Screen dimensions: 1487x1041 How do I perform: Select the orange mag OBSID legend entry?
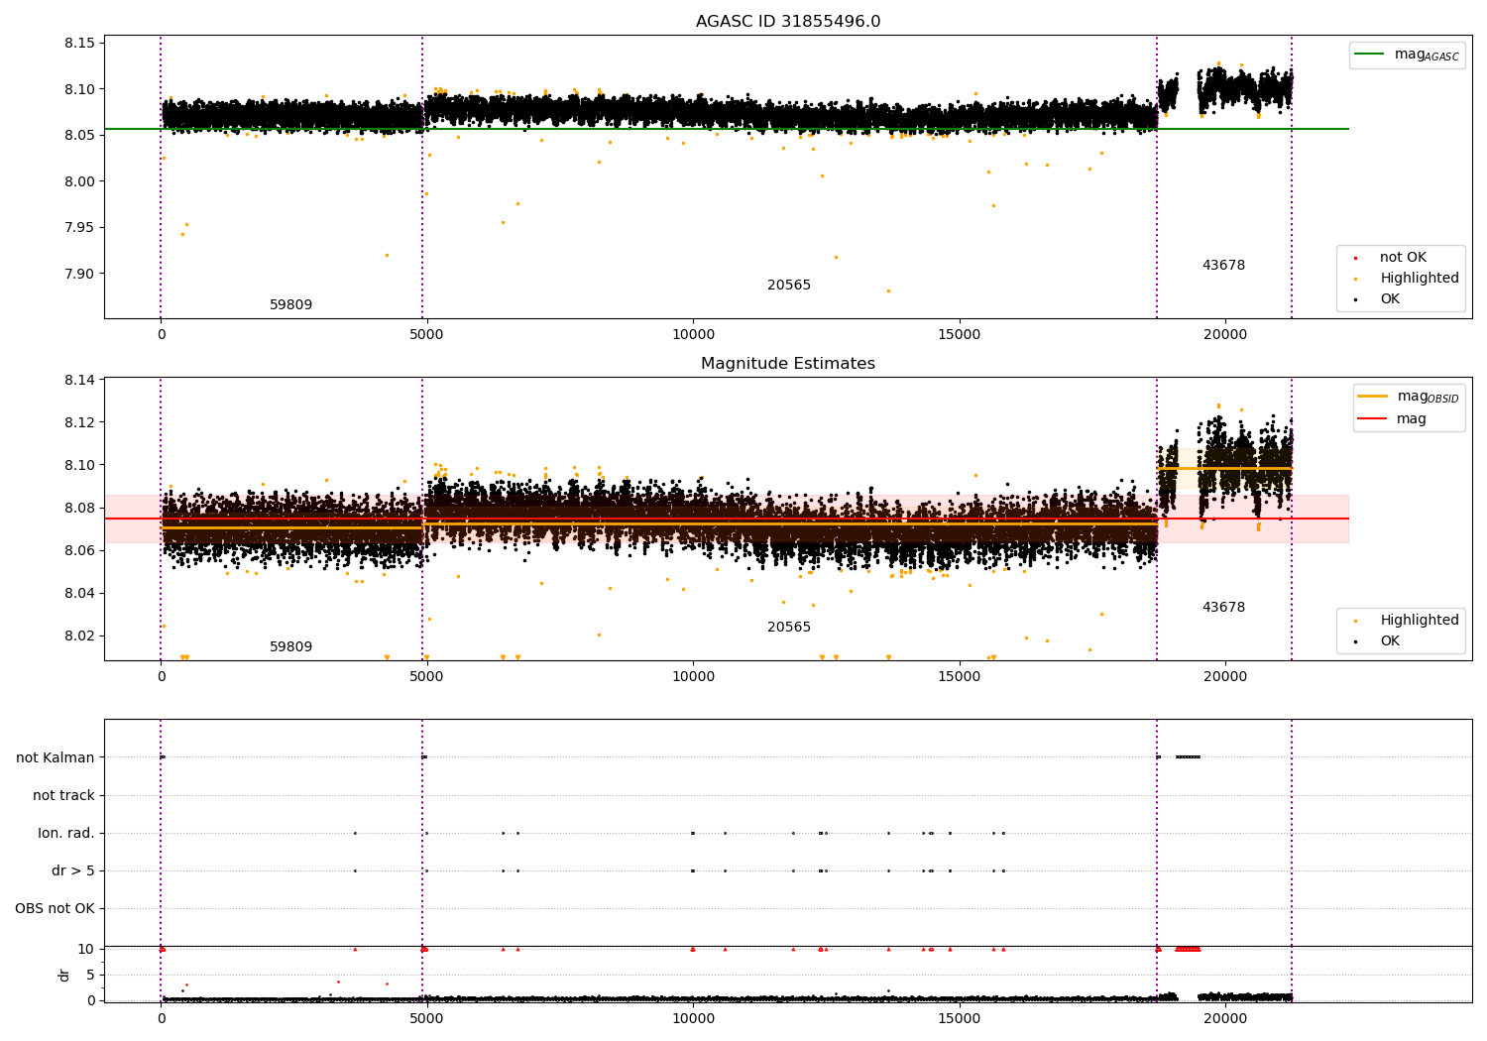coord(1408,397)
